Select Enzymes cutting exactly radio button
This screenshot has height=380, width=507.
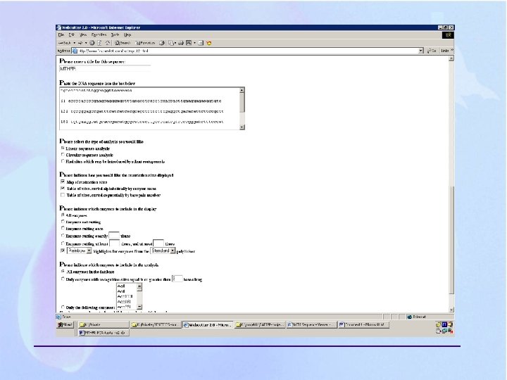(63, 236)
